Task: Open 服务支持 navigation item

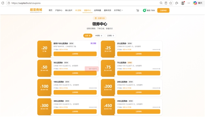Action: click(x=108, y=10)
